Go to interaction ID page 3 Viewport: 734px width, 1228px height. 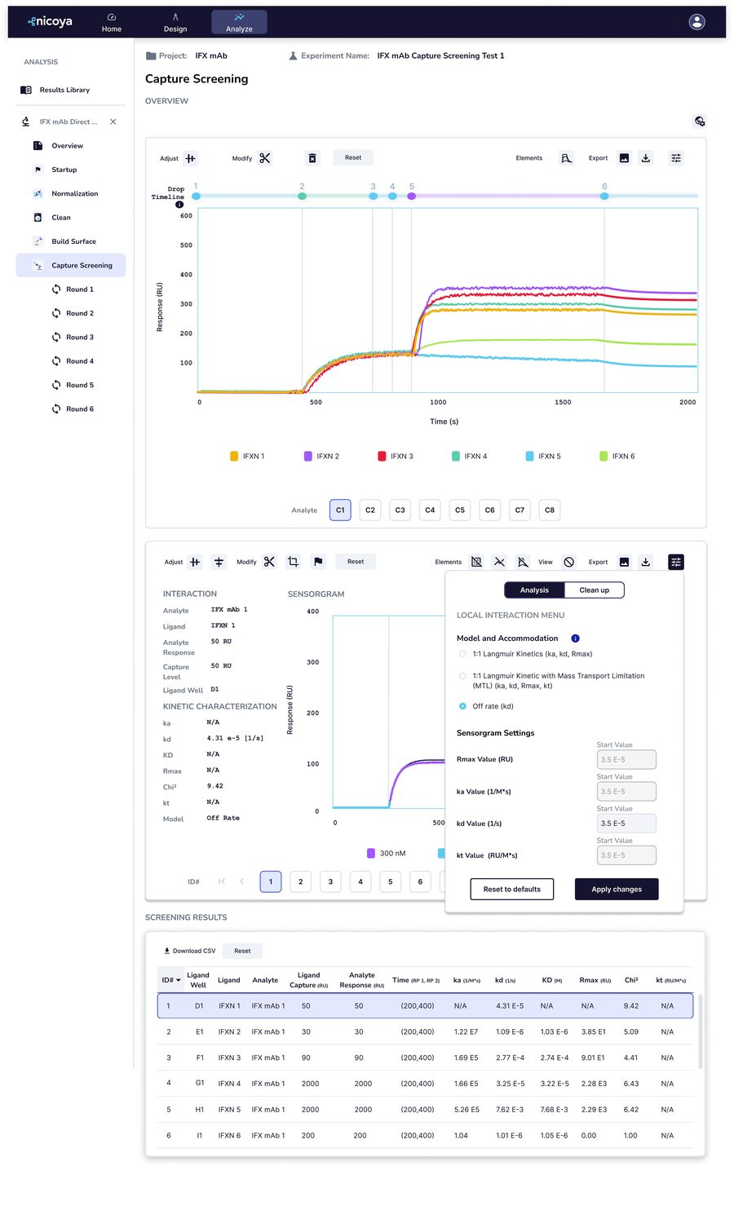[x=330, y=881]
